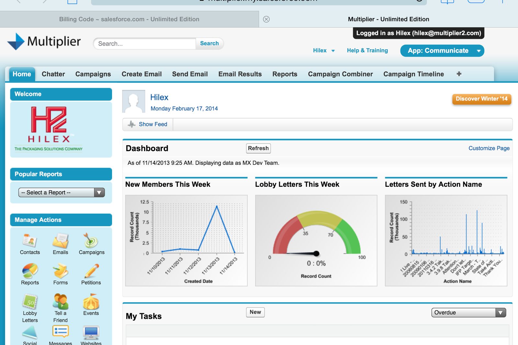The width and height of the screenshot is (518, 345).
Task: Click the Customize Page link
Action: (x=489, y=148)
